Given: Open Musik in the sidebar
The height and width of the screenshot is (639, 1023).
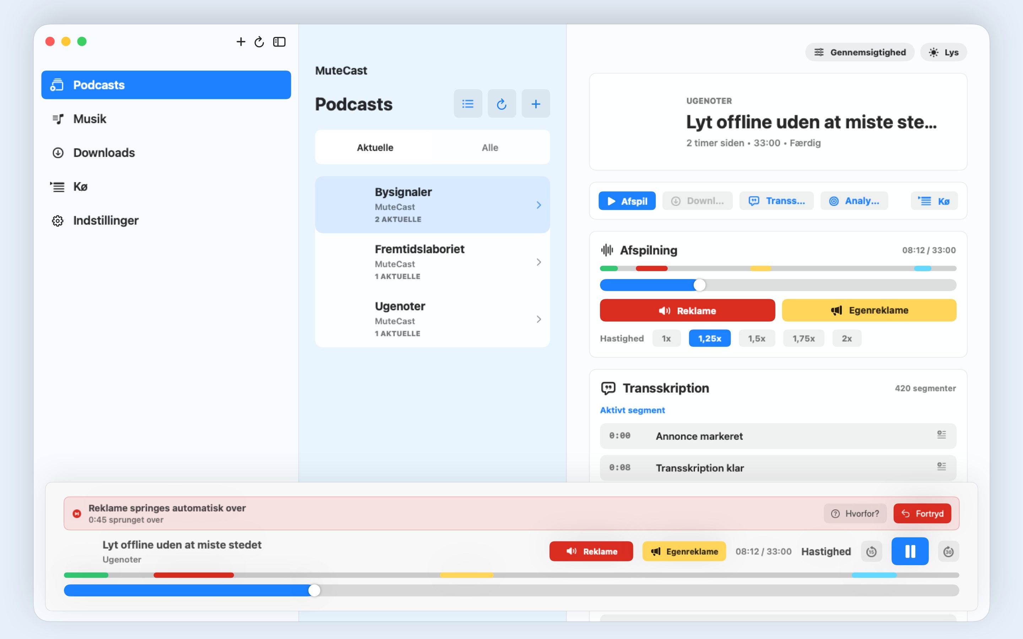Looking at the screenshot, I should point(166,119).
